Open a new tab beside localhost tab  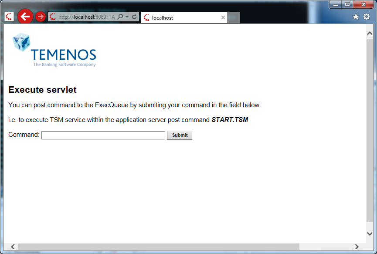coord(234,18)
